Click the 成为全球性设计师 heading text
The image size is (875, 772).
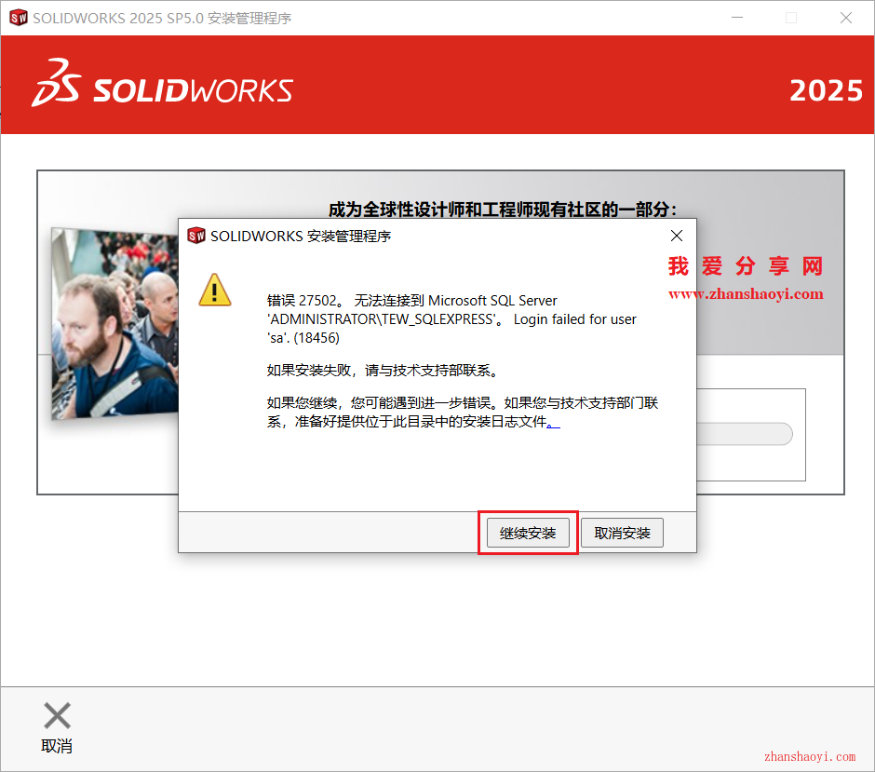[x=503, y=210]
